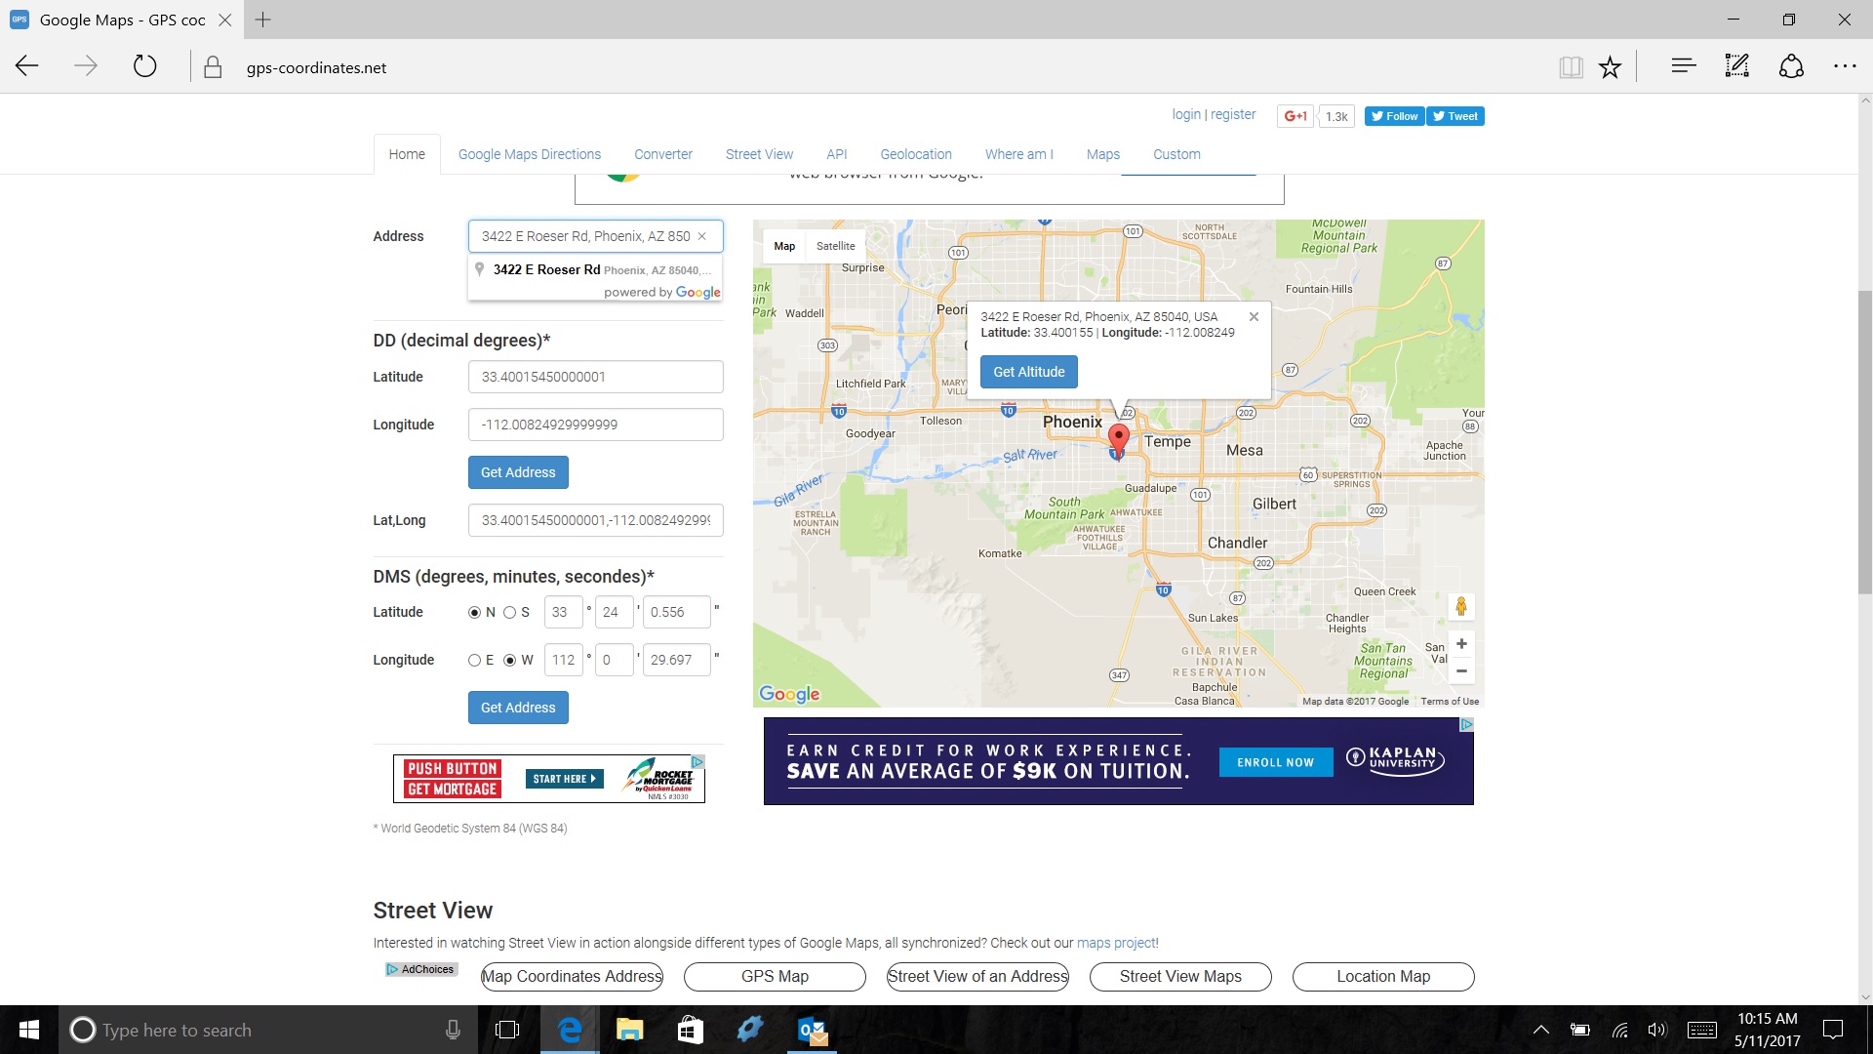Screen dimensions: 1873x1054
Task: Open a new browser tab
Action: (x=262, y=20)
